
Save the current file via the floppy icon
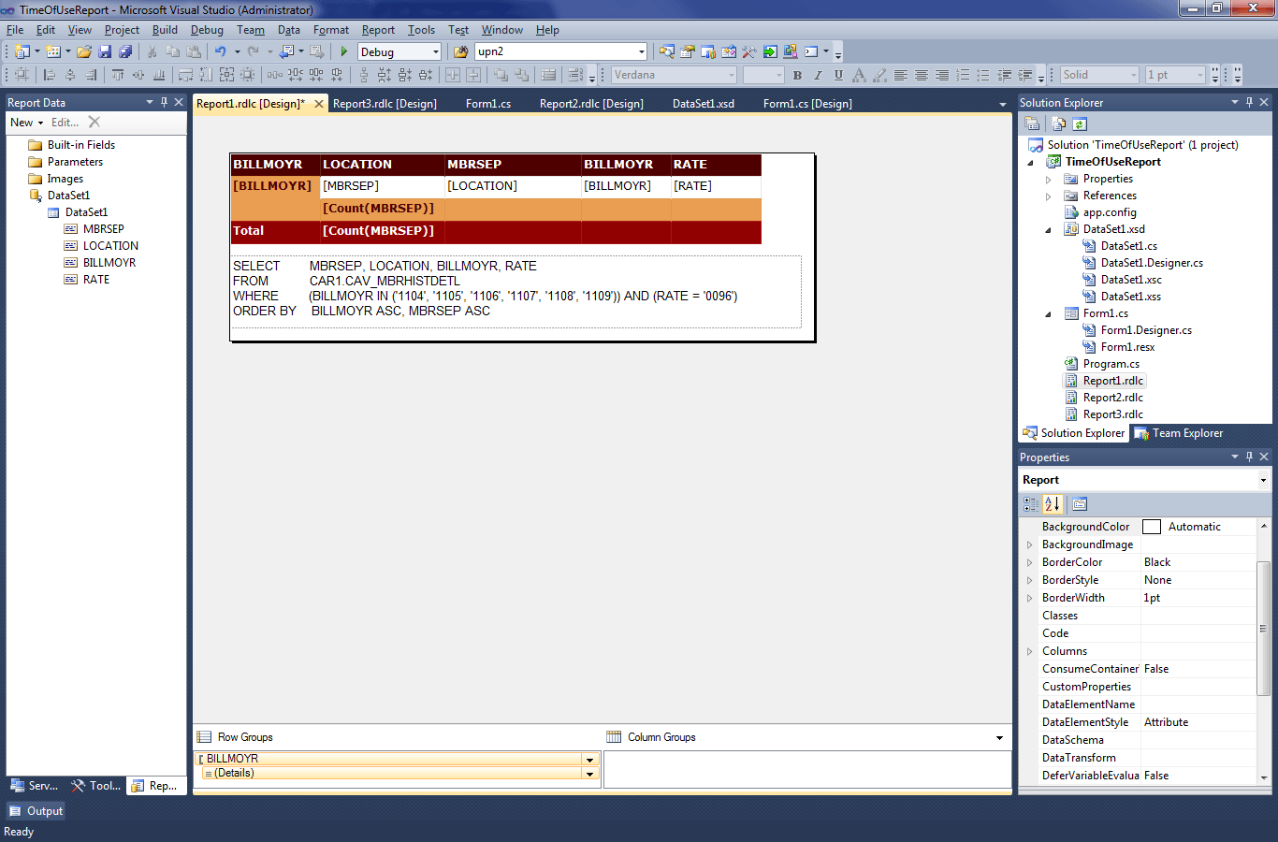105,52
